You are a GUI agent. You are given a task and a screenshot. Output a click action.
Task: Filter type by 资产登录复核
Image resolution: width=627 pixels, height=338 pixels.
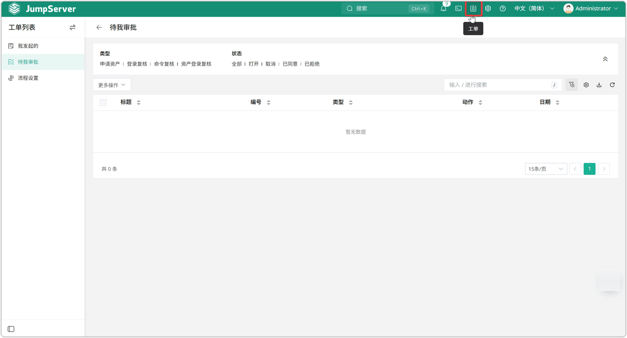point(196,64)
